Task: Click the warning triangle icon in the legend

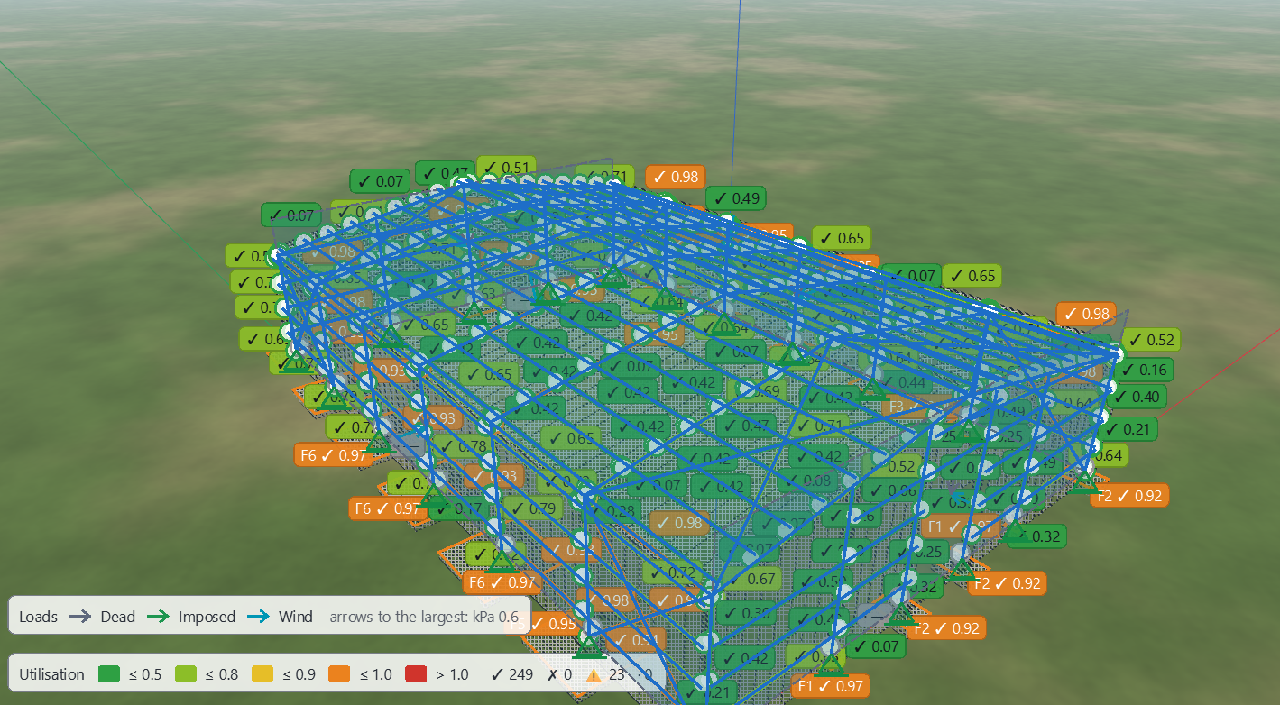Action: click(594, 674)
